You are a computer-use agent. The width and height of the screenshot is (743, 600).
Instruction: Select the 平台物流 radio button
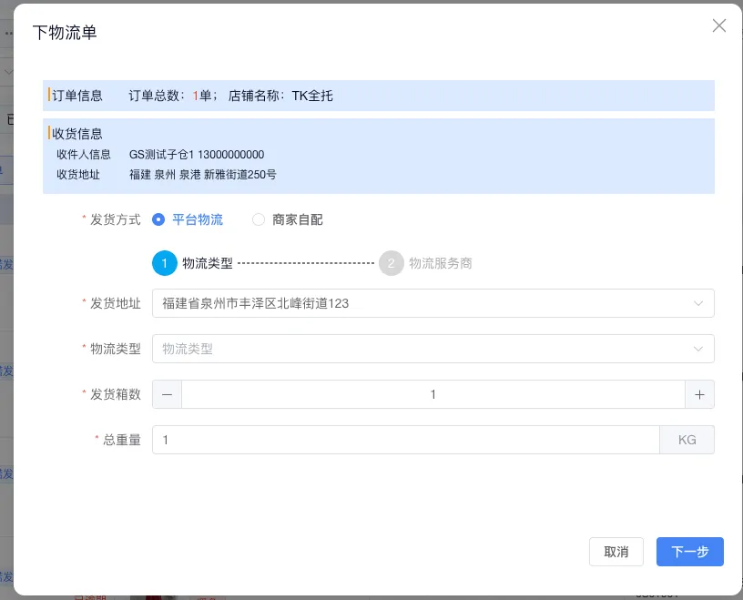click(158, 219)
